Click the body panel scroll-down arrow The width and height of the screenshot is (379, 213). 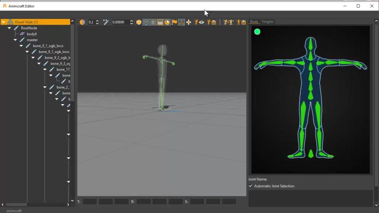376,205
